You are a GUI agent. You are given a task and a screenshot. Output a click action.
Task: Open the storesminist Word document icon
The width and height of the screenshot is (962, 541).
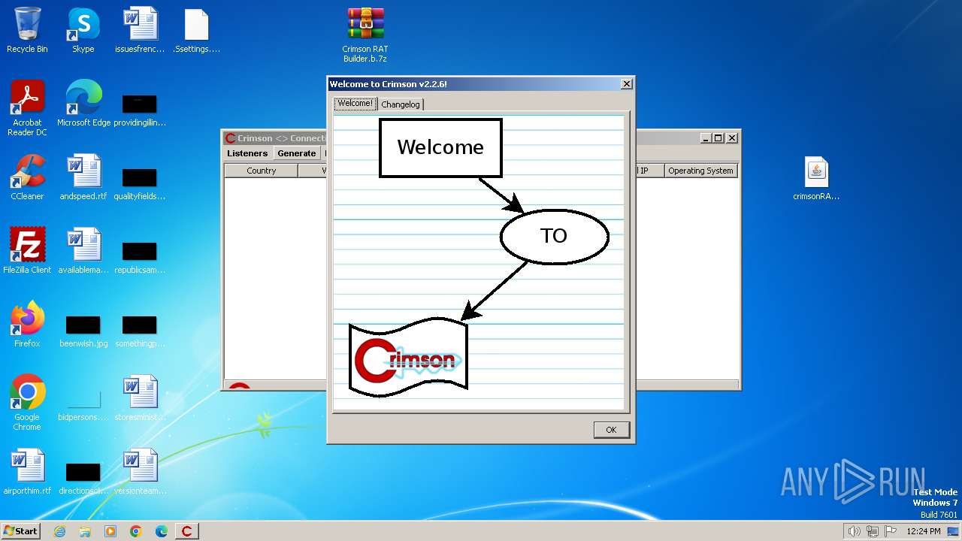[x=140, y=398]
